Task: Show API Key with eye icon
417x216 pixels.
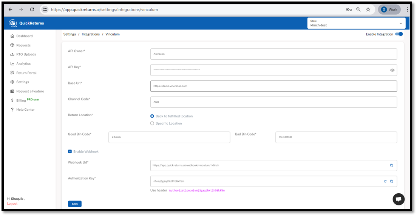Action: tap(392, 70)
